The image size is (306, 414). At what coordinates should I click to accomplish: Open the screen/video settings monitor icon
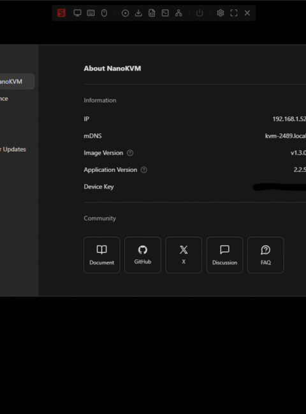click(77, 13)
